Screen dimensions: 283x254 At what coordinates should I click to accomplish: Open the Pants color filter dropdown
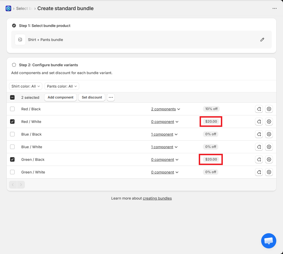coord(62,86)
